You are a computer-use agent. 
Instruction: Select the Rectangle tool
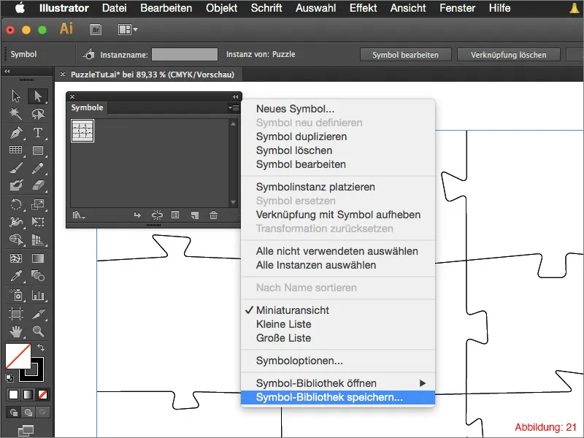(38, 150)
